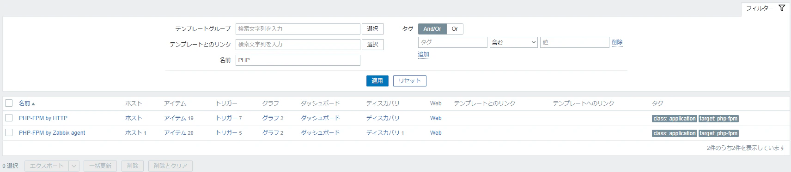Open the 含む tag operator dropdown
The height and width of the screenshot is (172, 791).
pos(514,42)
